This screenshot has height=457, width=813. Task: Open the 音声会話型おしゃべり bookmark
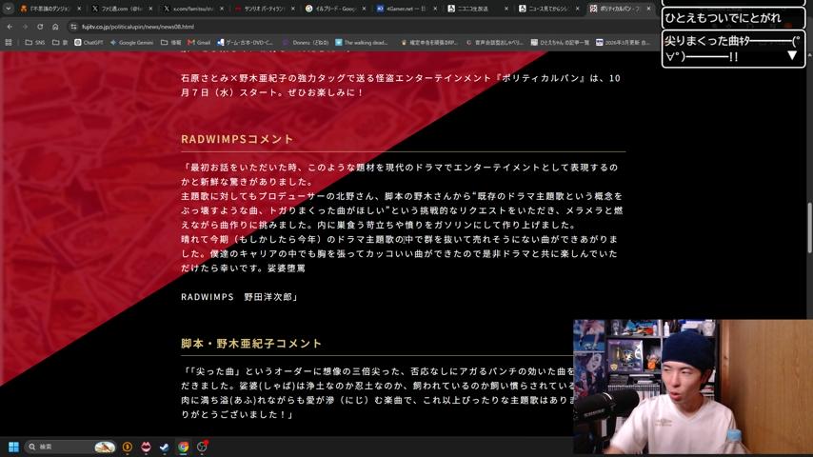(495, 43)
